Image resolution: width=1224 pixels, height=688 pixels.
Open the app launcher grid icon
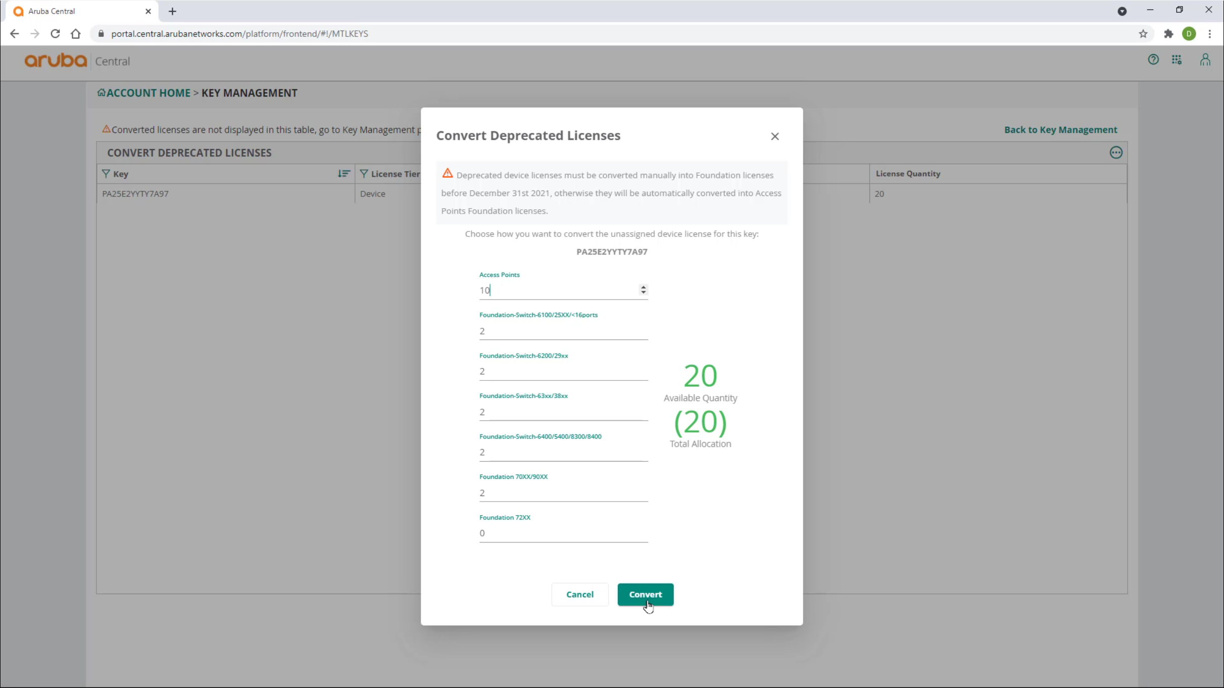point(1177,60)
